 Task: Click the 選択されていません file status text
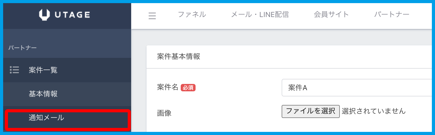[373, 111]
